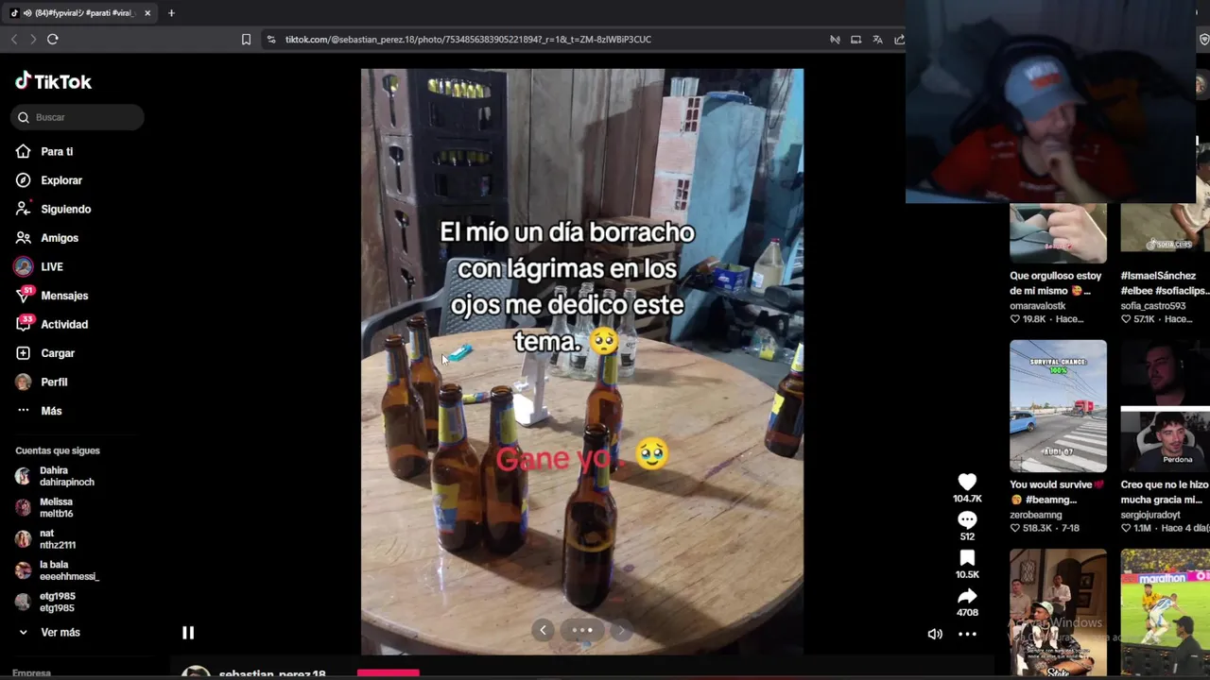The image size is (1210, 680).
Task: Reload the browser page
Action: [53, 39]
